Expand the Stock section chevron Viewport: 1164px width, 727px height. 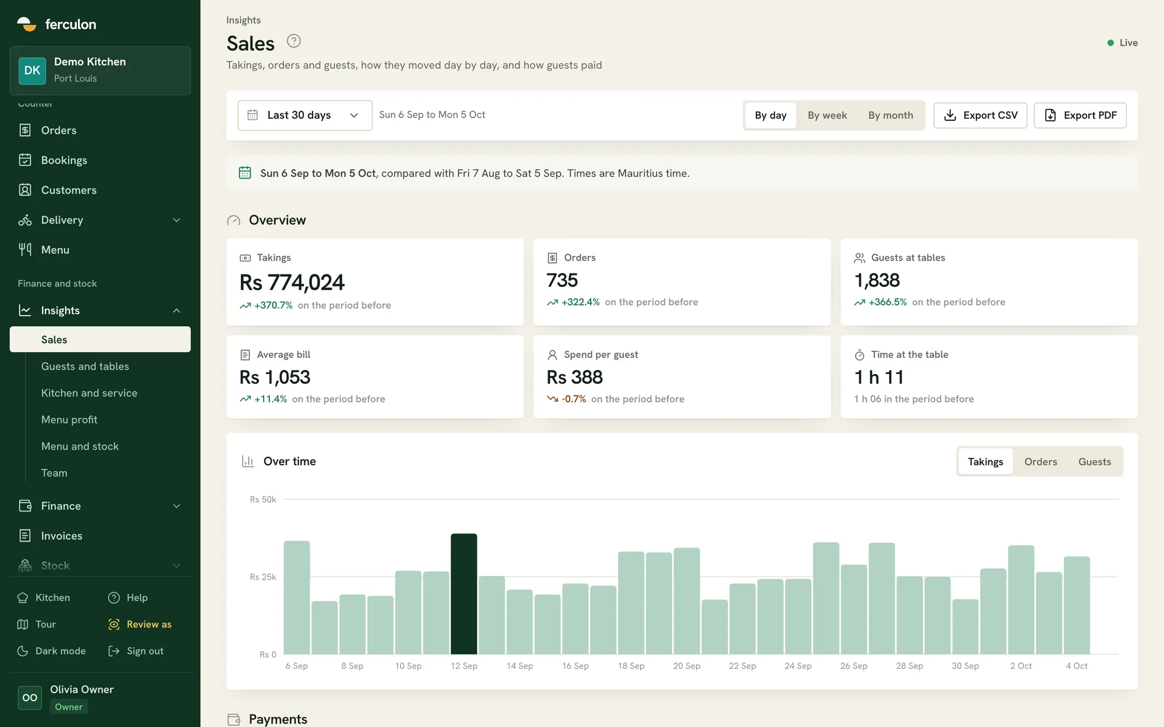pyautogui.click(x=177, y=565)
